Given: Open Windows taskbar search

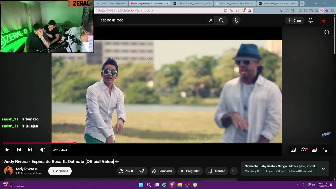Looking at the screenshot, I should 149,185.
